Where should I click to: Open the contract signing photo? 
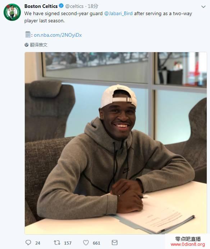tap(116, 143)
